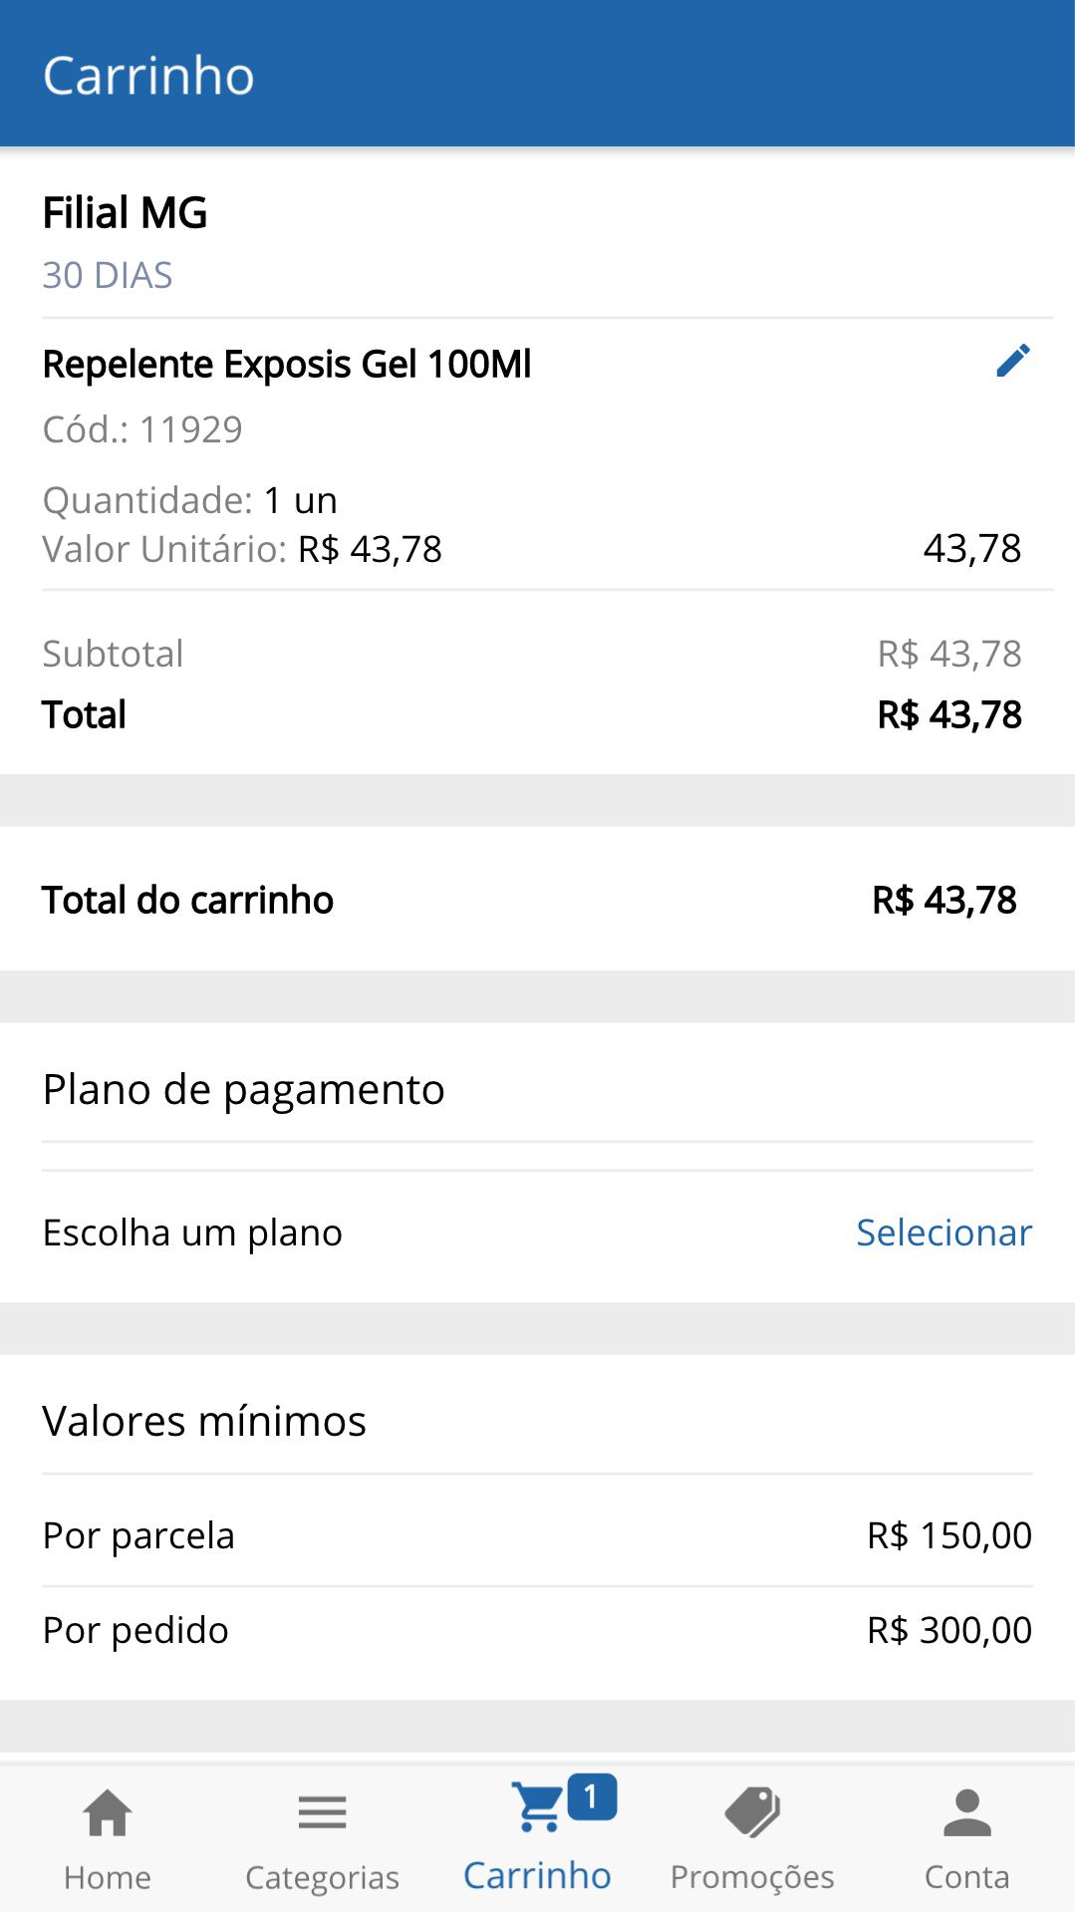Screen dimensions: 1075x1912
Task: Open the Categorias hamburger icon
Action: click(x=322, y=1812)
